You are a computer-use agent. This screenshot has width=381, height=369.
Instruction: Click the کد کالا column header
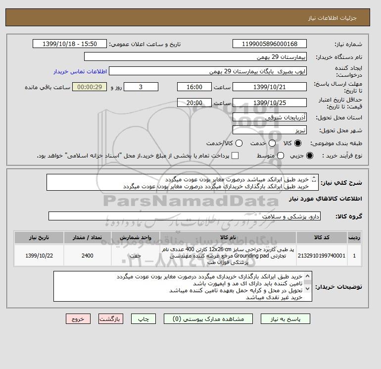click(322, 237)
